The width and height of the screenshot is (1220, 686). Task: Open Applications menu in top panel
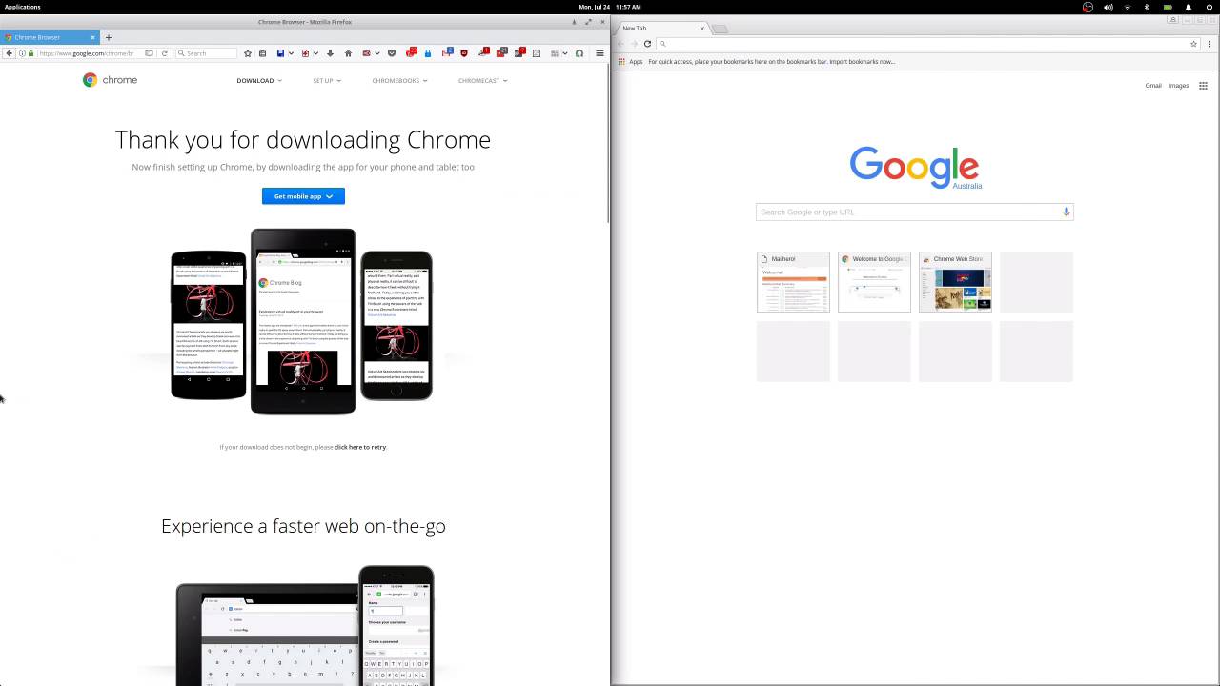23,7
